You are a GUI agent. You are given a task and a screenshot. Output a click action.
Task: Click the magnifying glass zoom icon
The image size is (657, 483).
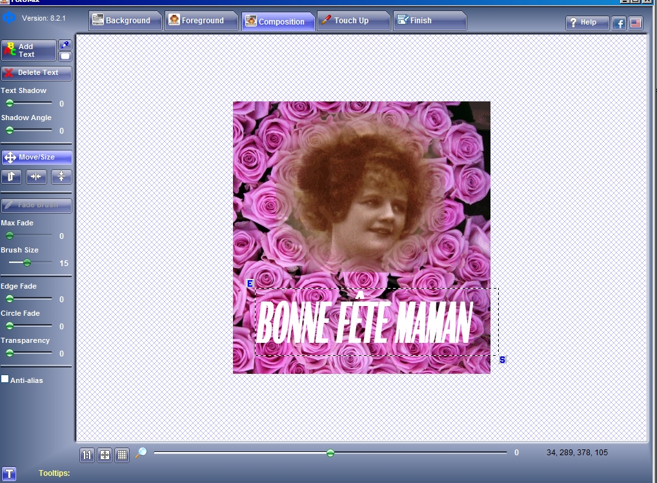click(141, 453)
